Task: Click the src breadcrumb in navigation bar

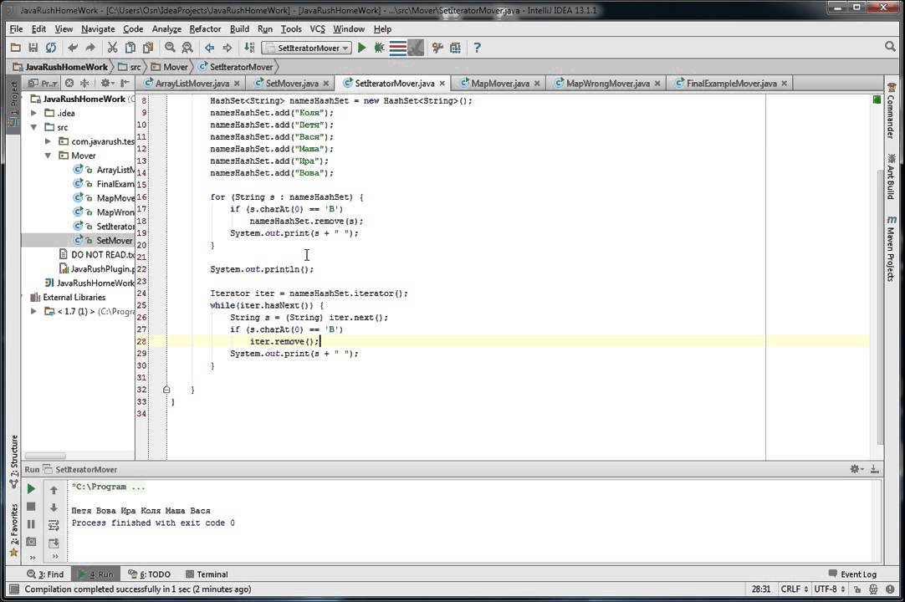Action: (130, 67)
